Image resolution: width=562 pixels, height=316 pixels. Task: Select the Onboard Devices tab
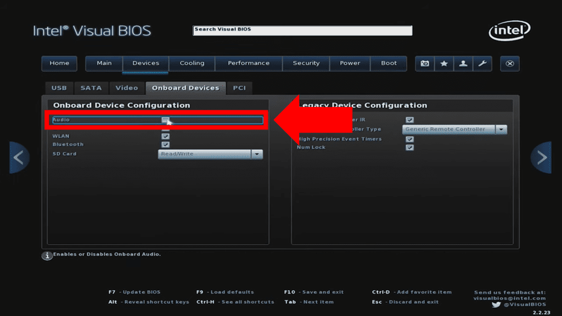tap(186, 88)
